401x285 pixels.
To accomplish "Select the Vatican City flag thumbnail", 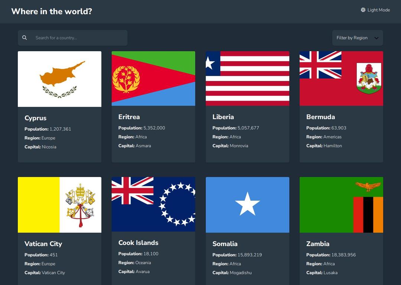I will pos(59,204).
